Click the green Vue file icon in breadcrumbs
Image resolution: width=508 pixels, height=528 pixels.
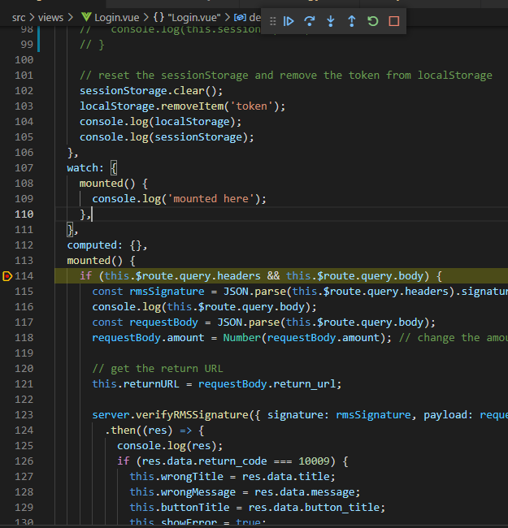tap(86, 17)
